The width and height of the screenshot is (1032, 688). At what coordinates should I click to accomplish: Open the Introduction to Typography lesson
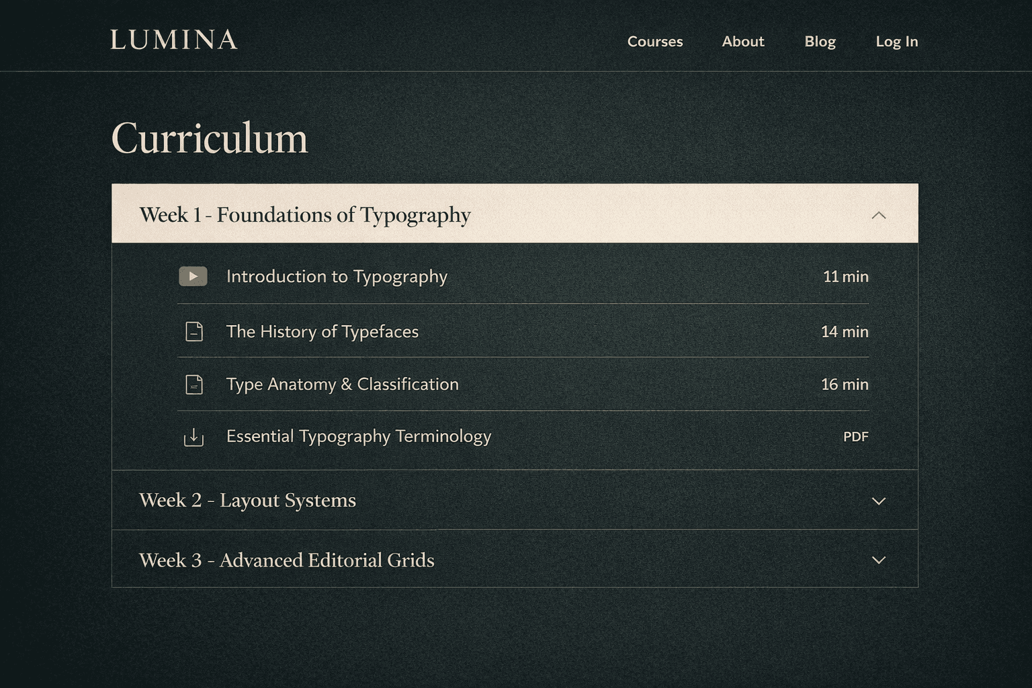pyautogui.click(x=337, y=276)
